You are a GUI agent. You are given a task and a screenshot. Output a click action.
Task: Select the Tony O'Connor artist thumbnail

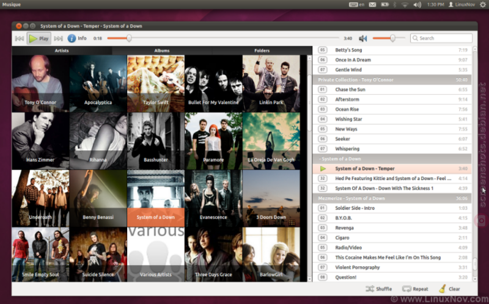40,84
